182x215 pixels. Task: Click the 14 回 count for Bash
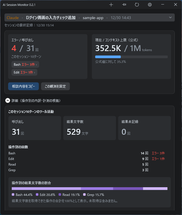pyautogui.click(x=144, y=153)
